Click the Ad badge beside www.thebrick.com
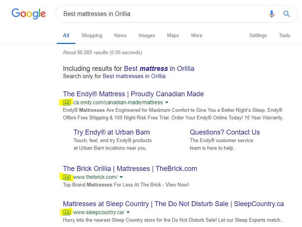 click(x=67, y=177)
